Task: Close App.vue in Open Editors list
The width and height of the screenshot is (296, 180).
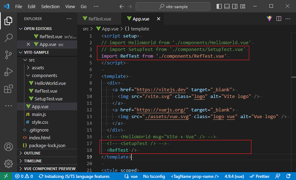Action: tap(28, 44)
